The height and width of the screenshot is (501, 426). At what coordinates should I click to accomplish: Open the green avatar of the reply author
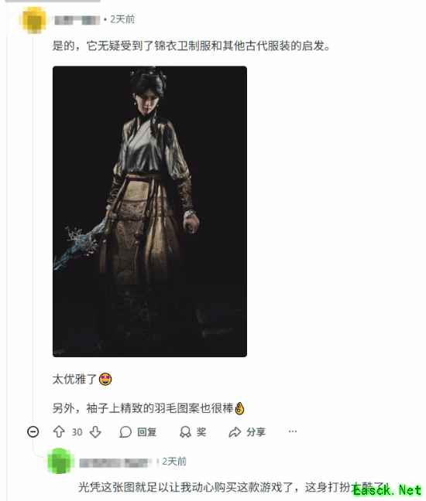pyautogui.click(x=60, y=461)
